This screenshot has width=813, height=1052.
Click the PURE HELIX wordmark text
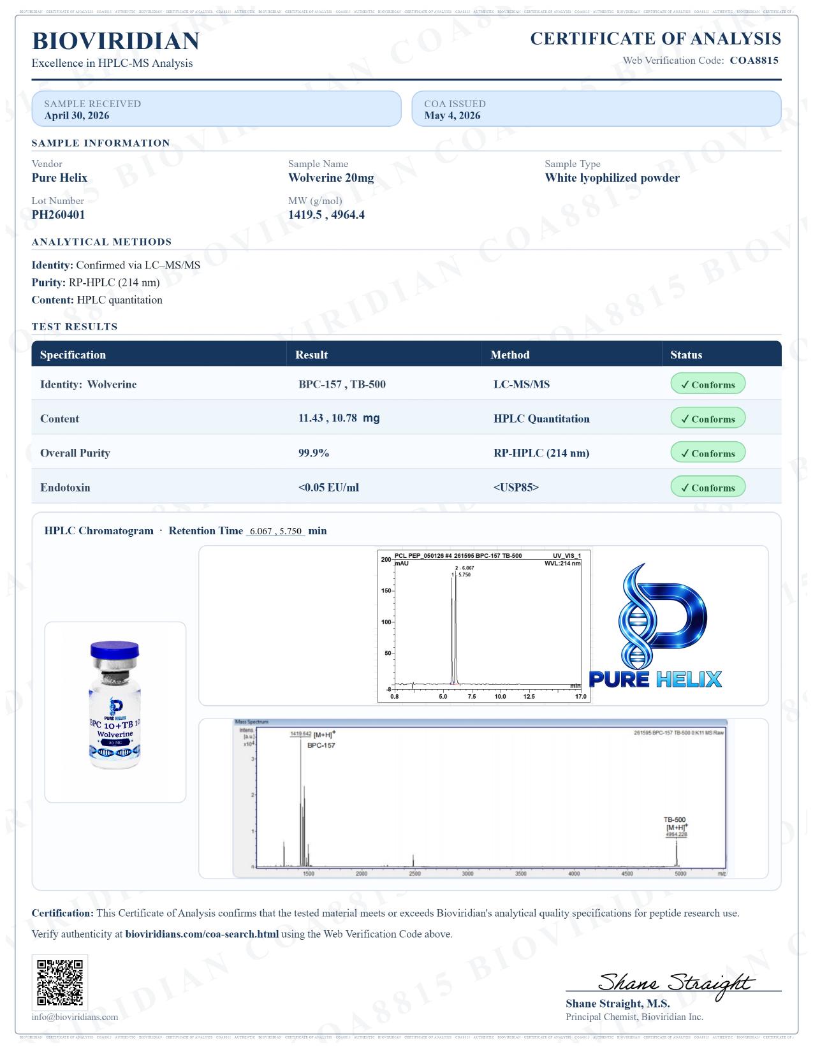click(x=656, y=680)
